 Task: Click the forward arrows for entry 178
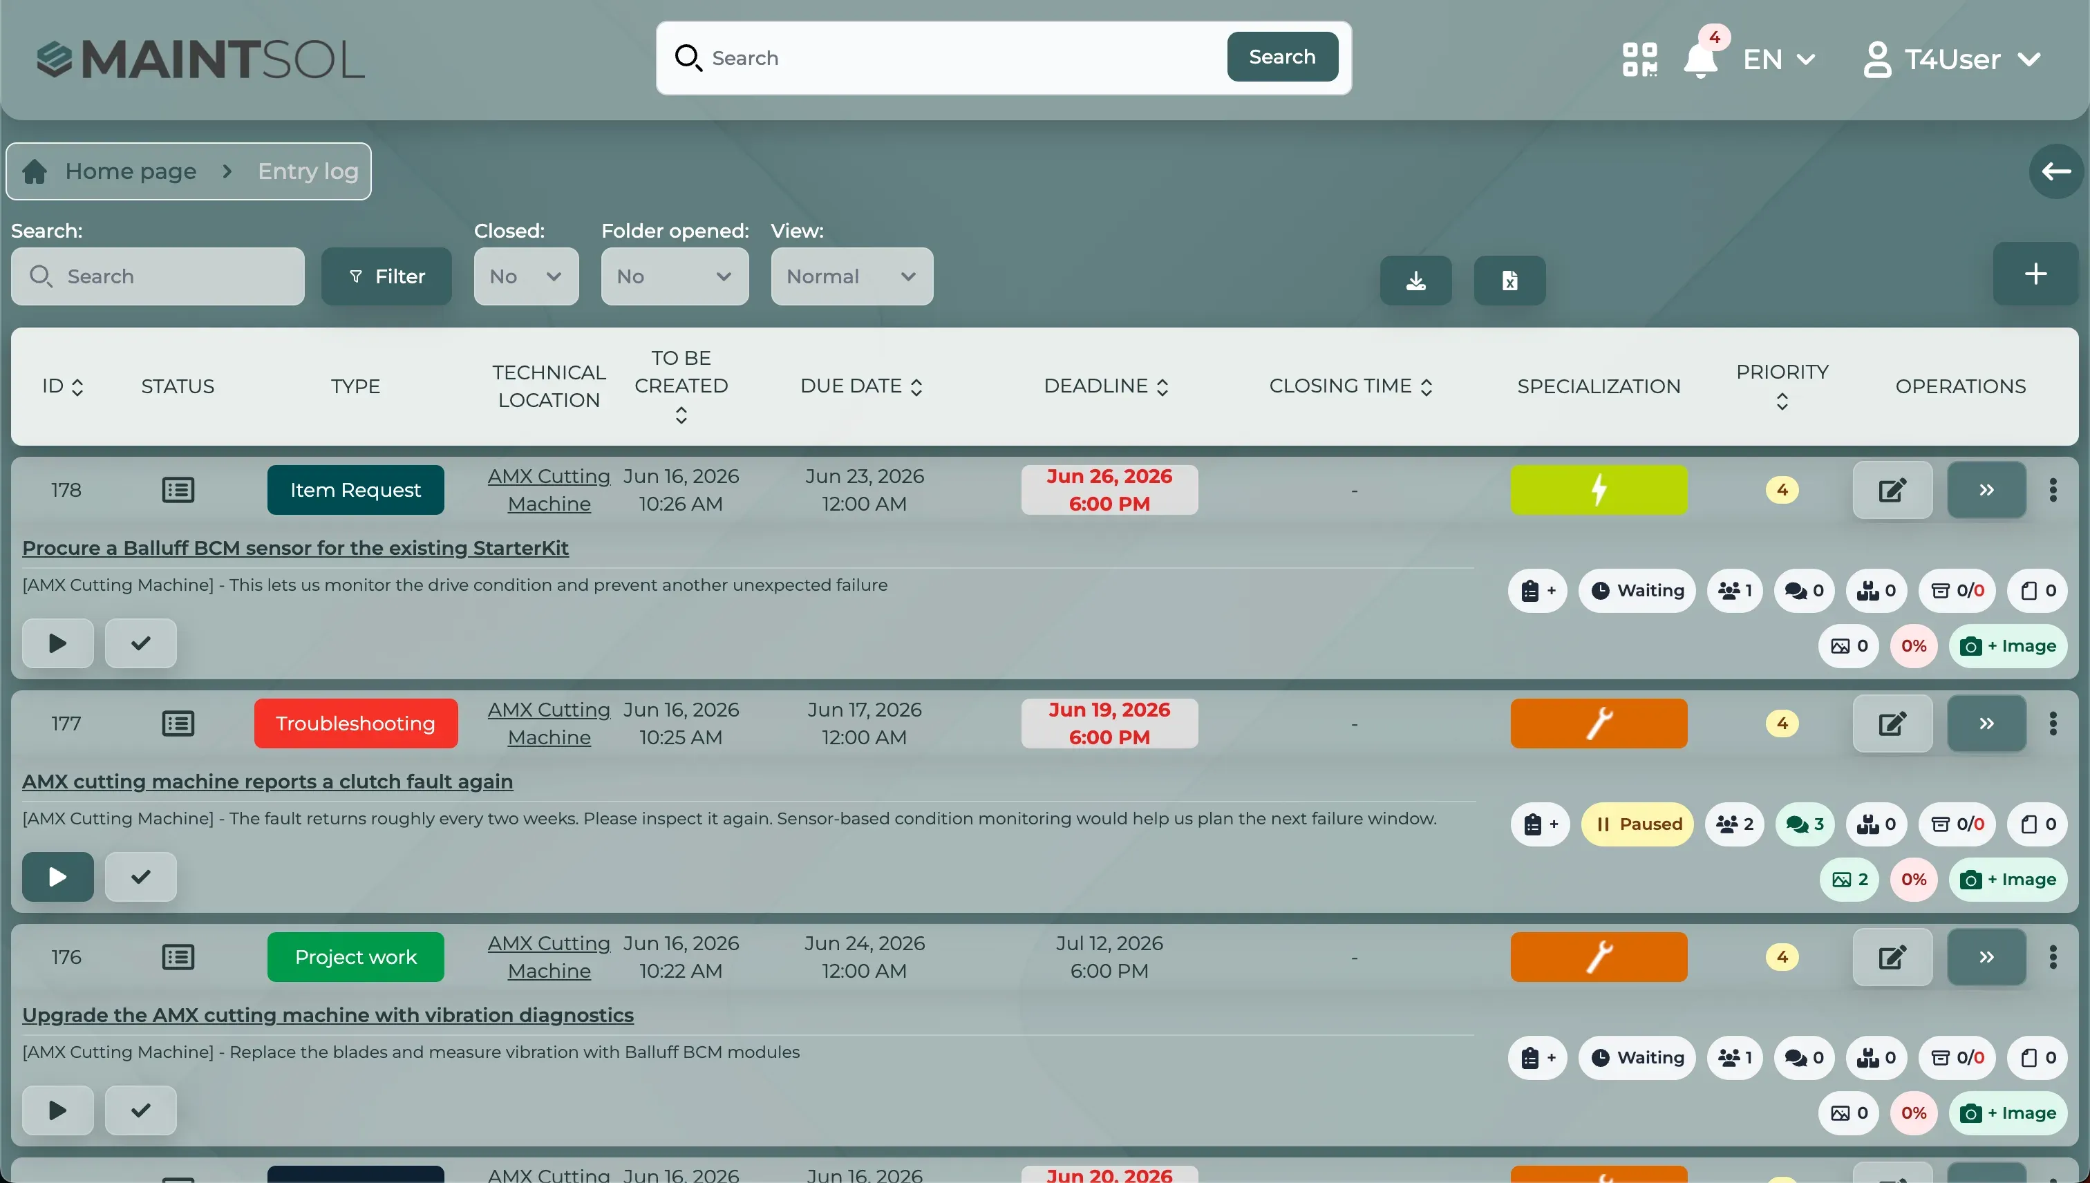coord(1986,490)
